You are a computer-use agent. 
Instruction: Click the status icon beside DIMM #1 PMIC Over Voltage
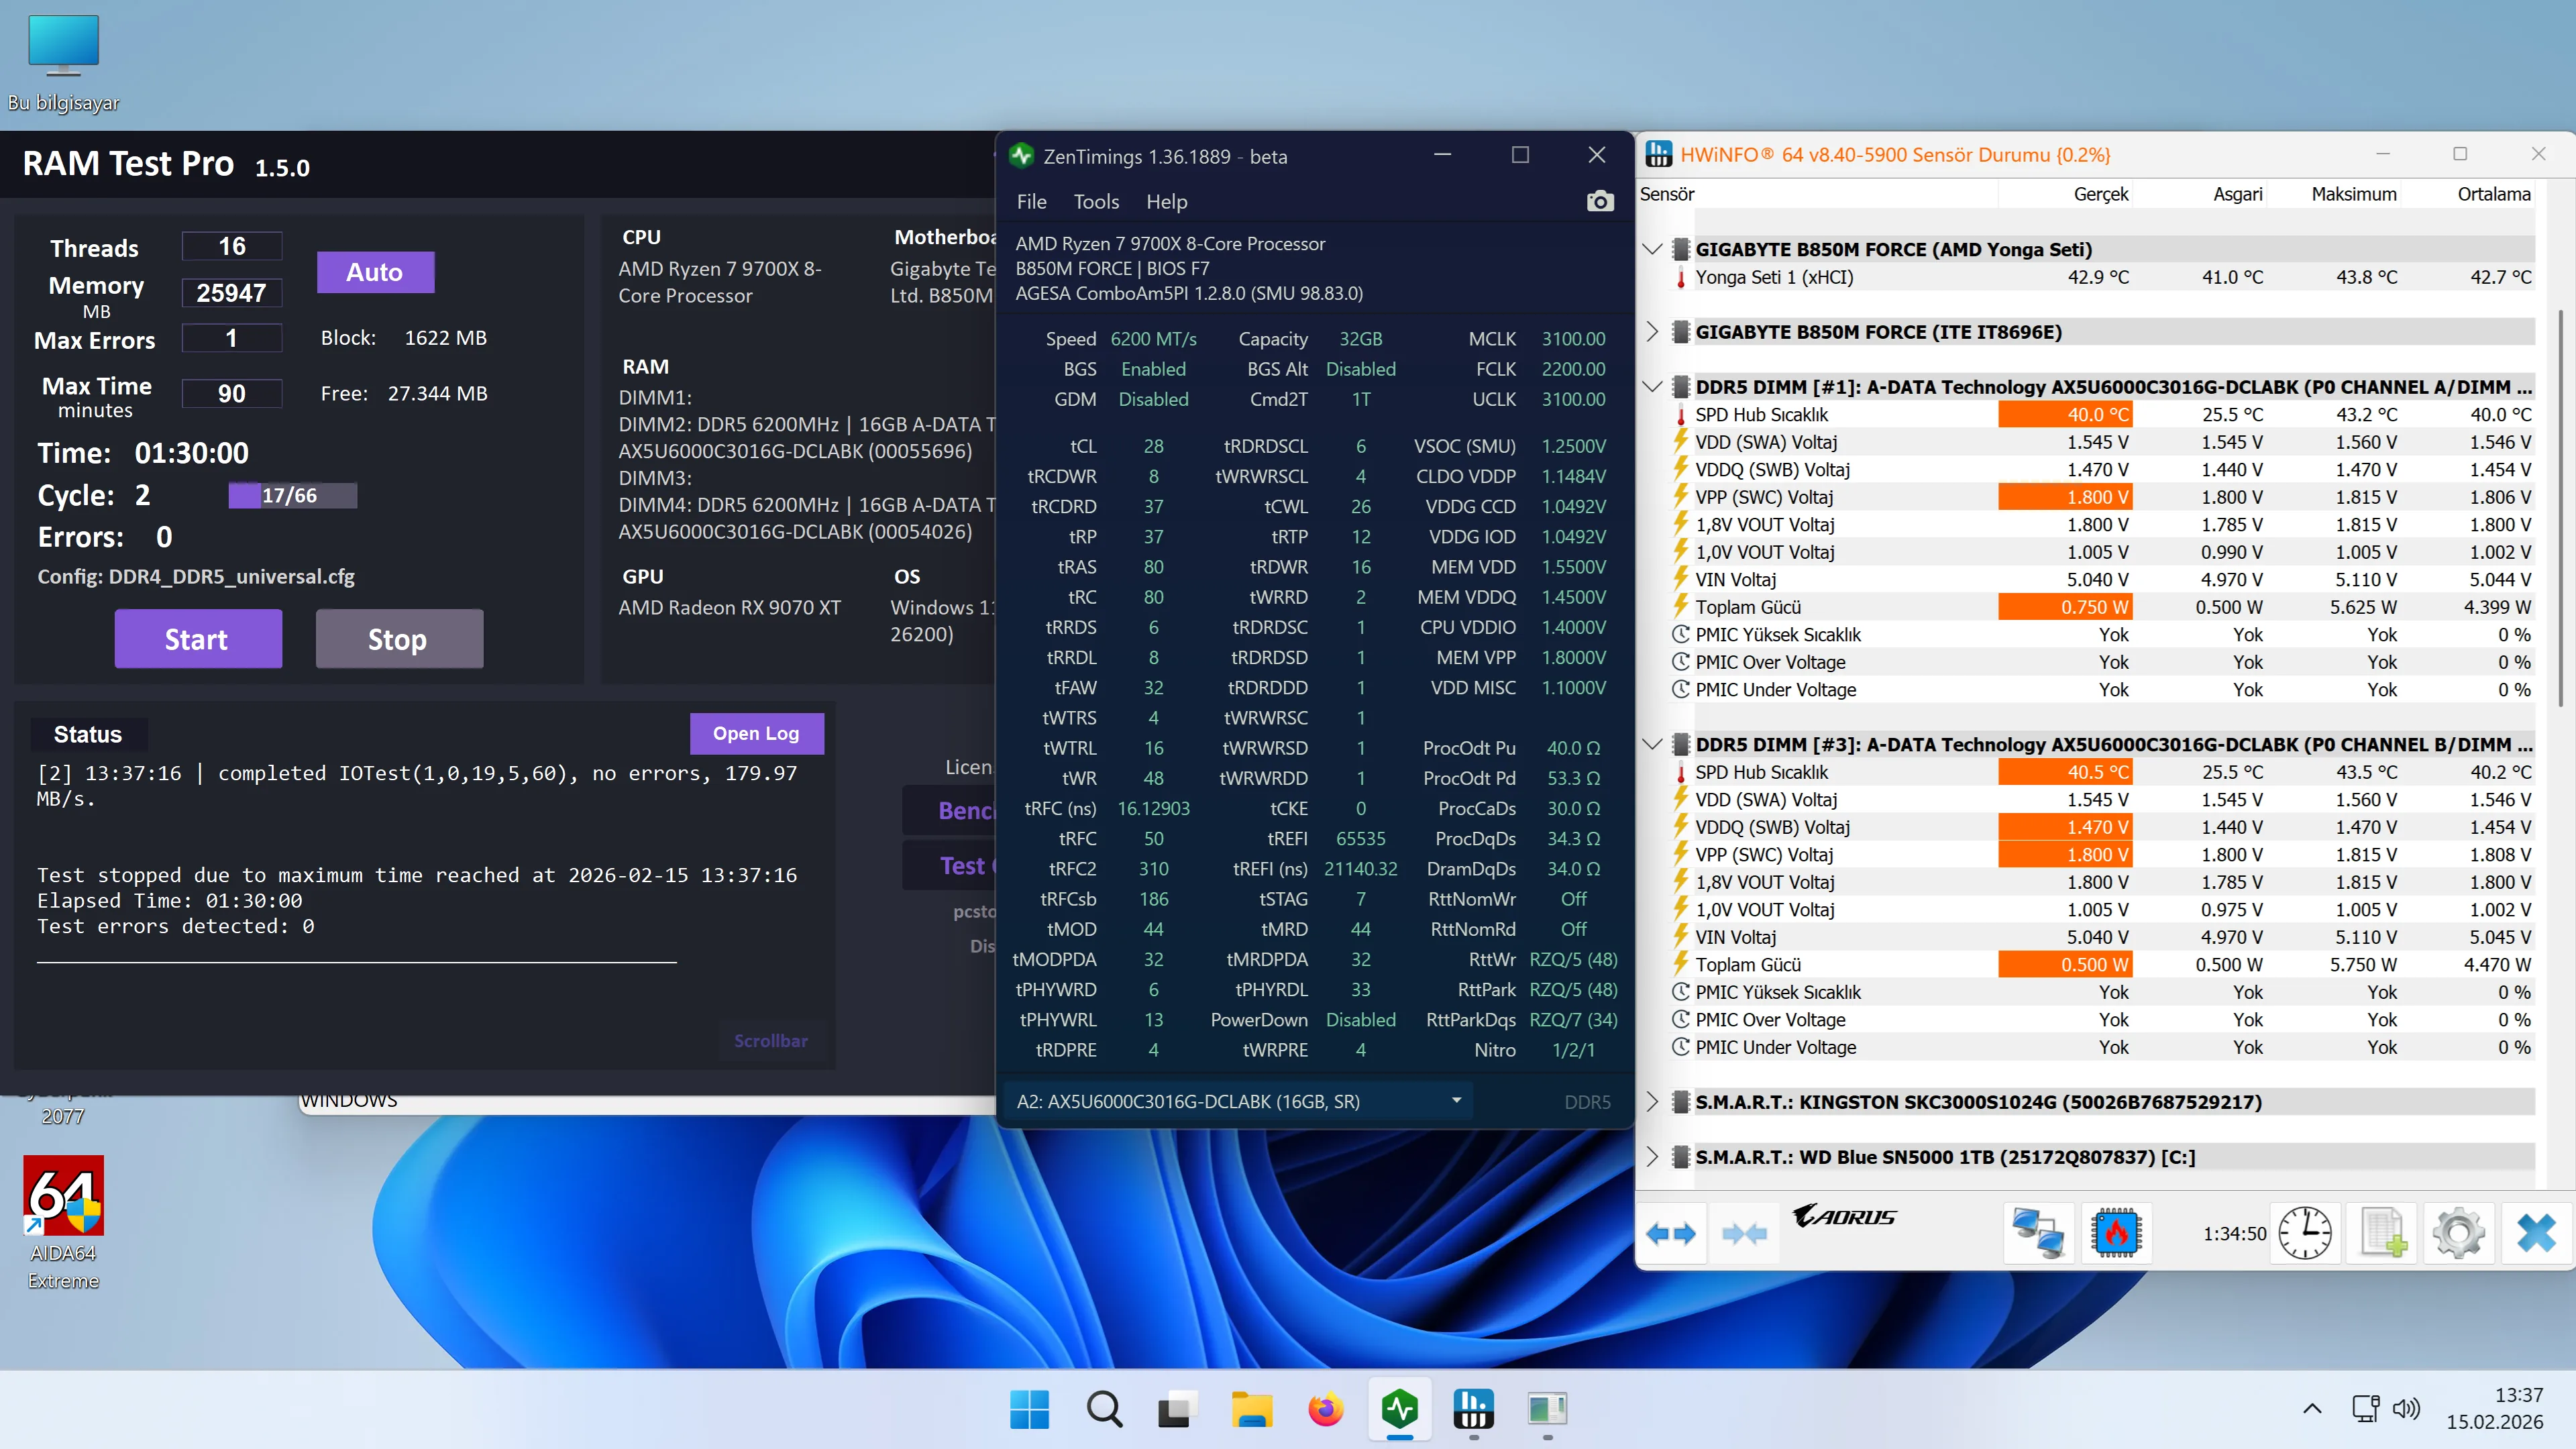[1681, 662]
